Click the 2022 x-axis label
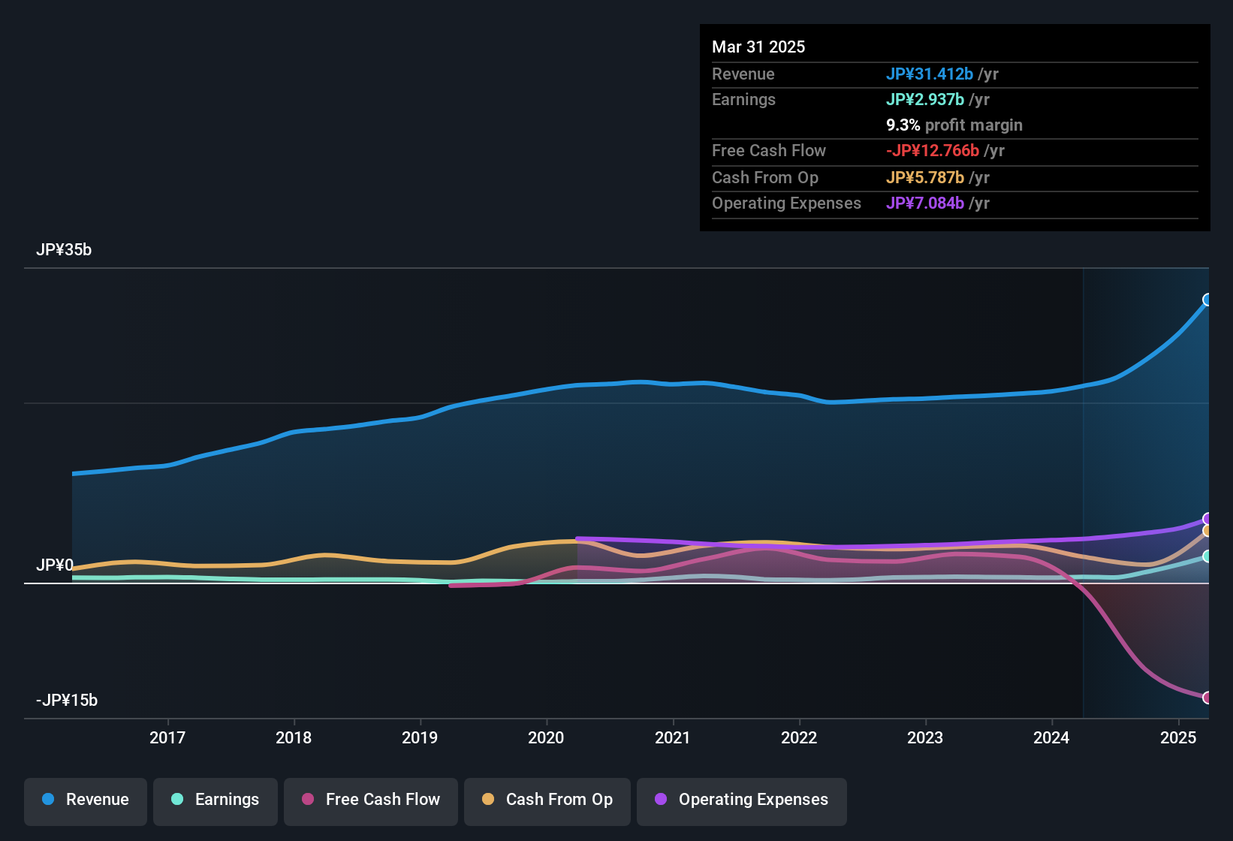Viewport: 1233px width, 841px height. (x=799, y=737)
